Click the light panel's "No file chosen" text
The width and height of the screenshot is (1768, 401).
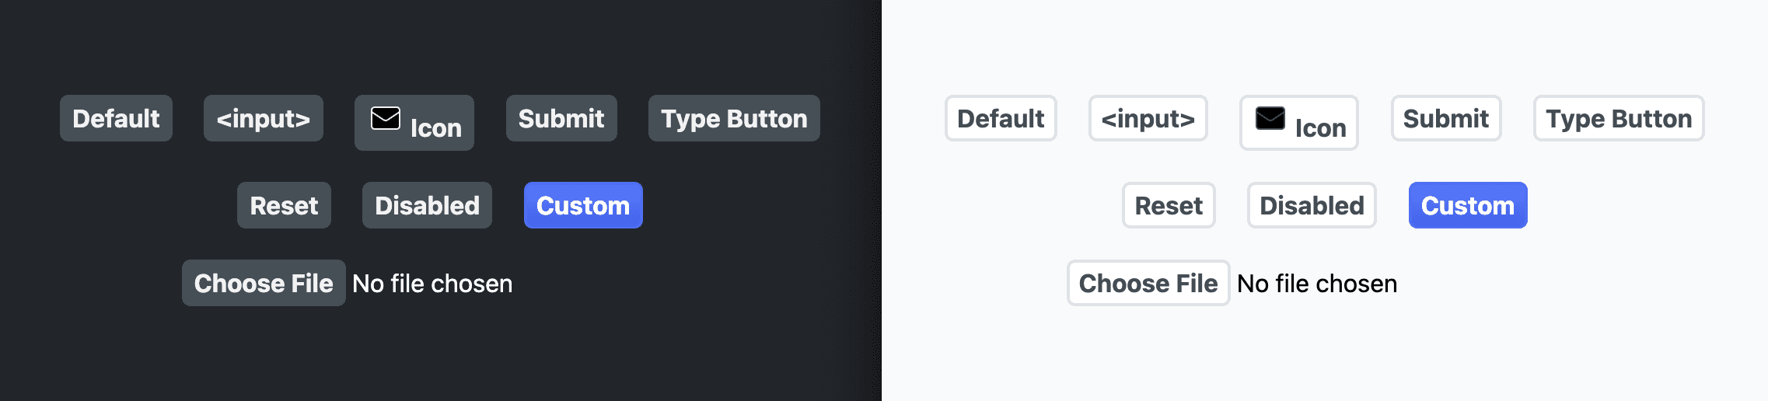pos(1317,284)
